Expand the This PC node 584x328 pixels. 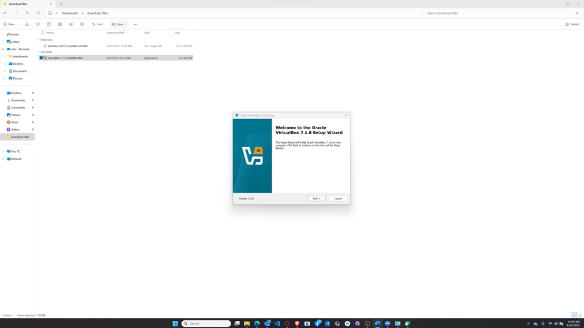coord(4,151)
